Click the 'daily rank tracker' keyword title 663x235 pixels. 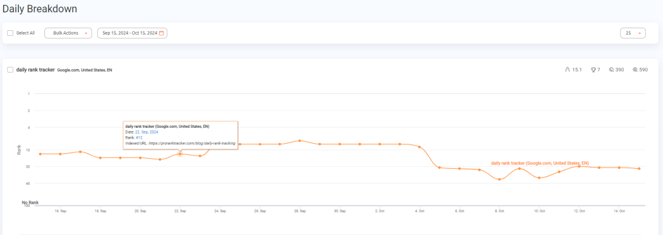[35, 69]
